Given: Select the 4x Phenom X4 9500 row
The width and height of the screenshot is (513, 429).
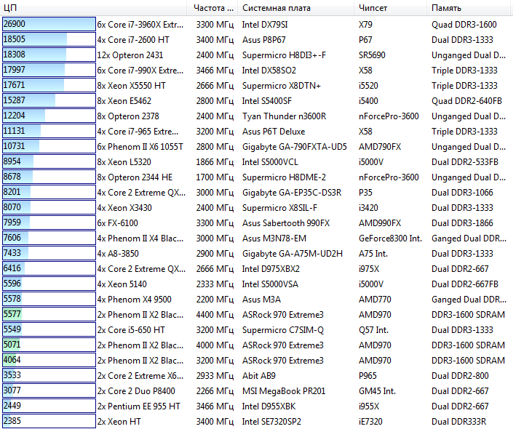Looking at the screenshot, I should [x=256, y=299].
